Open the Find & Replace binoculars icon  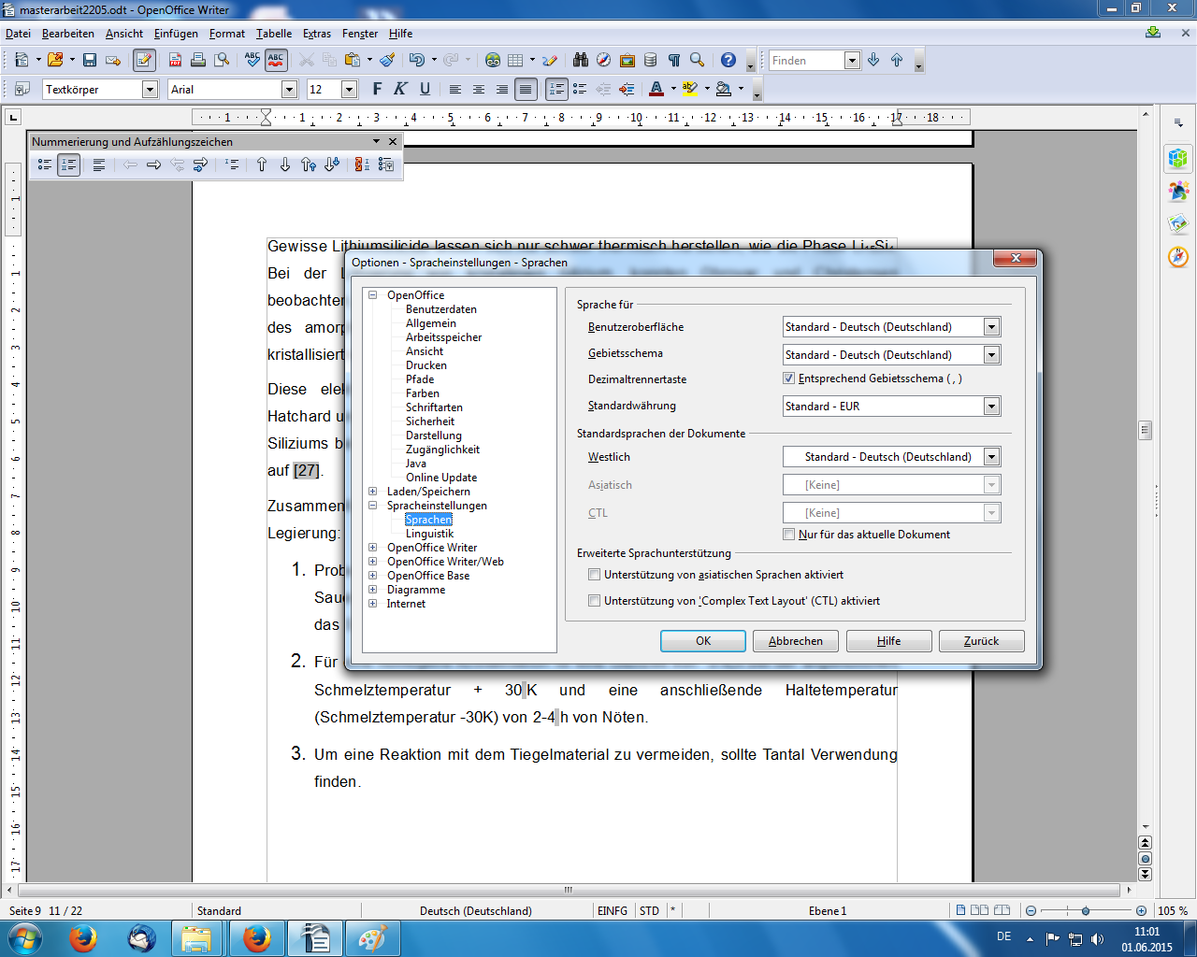(x=581, y=60)
